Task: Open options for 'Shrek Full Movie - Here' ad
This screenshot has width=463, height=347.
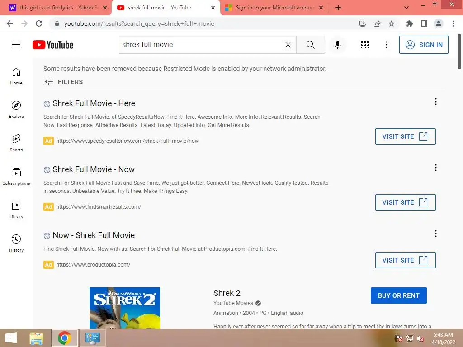Action: [x=435, y=102]
